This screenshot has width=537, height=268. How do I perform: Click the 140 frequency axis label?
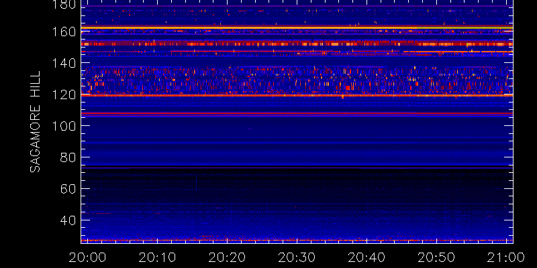[x=64, y=63]
